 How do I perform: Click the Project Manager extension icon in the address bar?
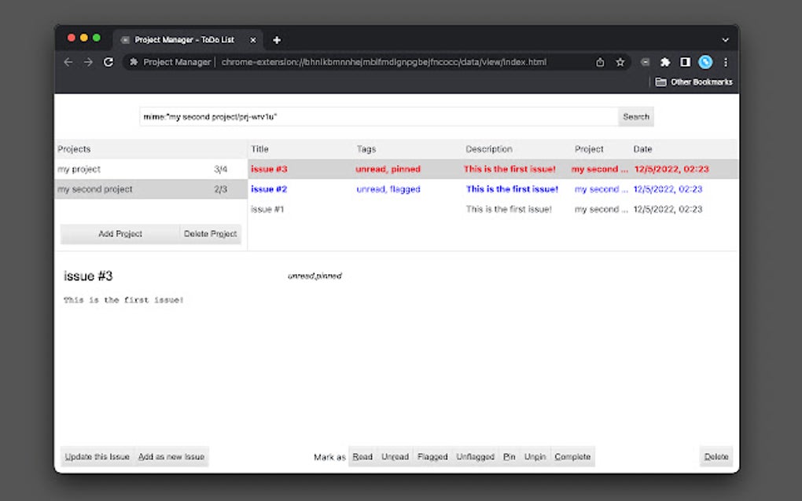tap(134, 61)
